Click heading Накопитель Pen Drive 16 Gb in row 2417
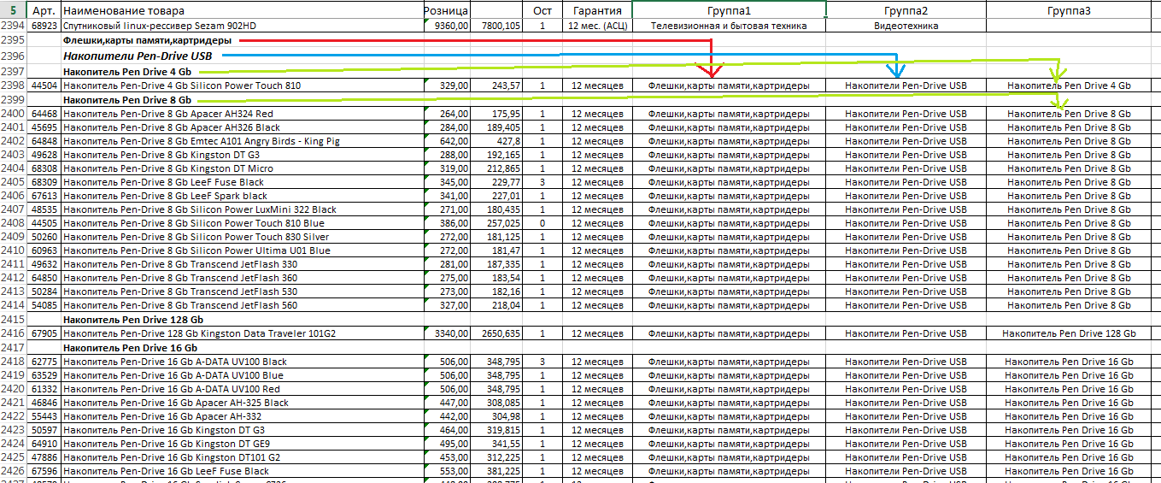This screenshot has height=483, width=1161. coord(130,348)
